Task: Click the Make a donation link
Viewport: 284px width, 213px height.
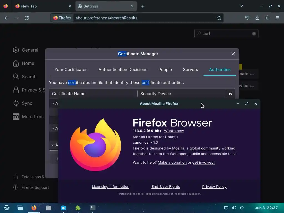Action: pyautogui.click(x=172, y=163)
